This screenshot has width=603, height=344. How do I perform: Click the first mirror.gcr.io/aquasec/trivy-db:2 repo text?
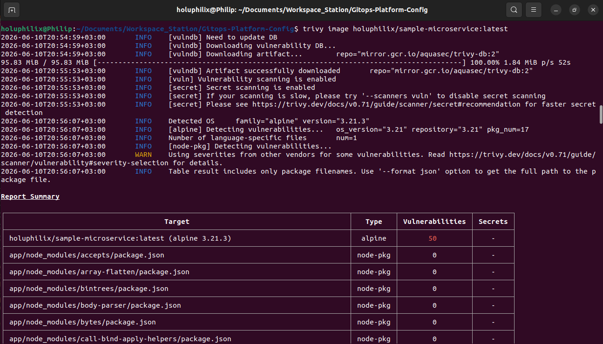pos(418,54)
